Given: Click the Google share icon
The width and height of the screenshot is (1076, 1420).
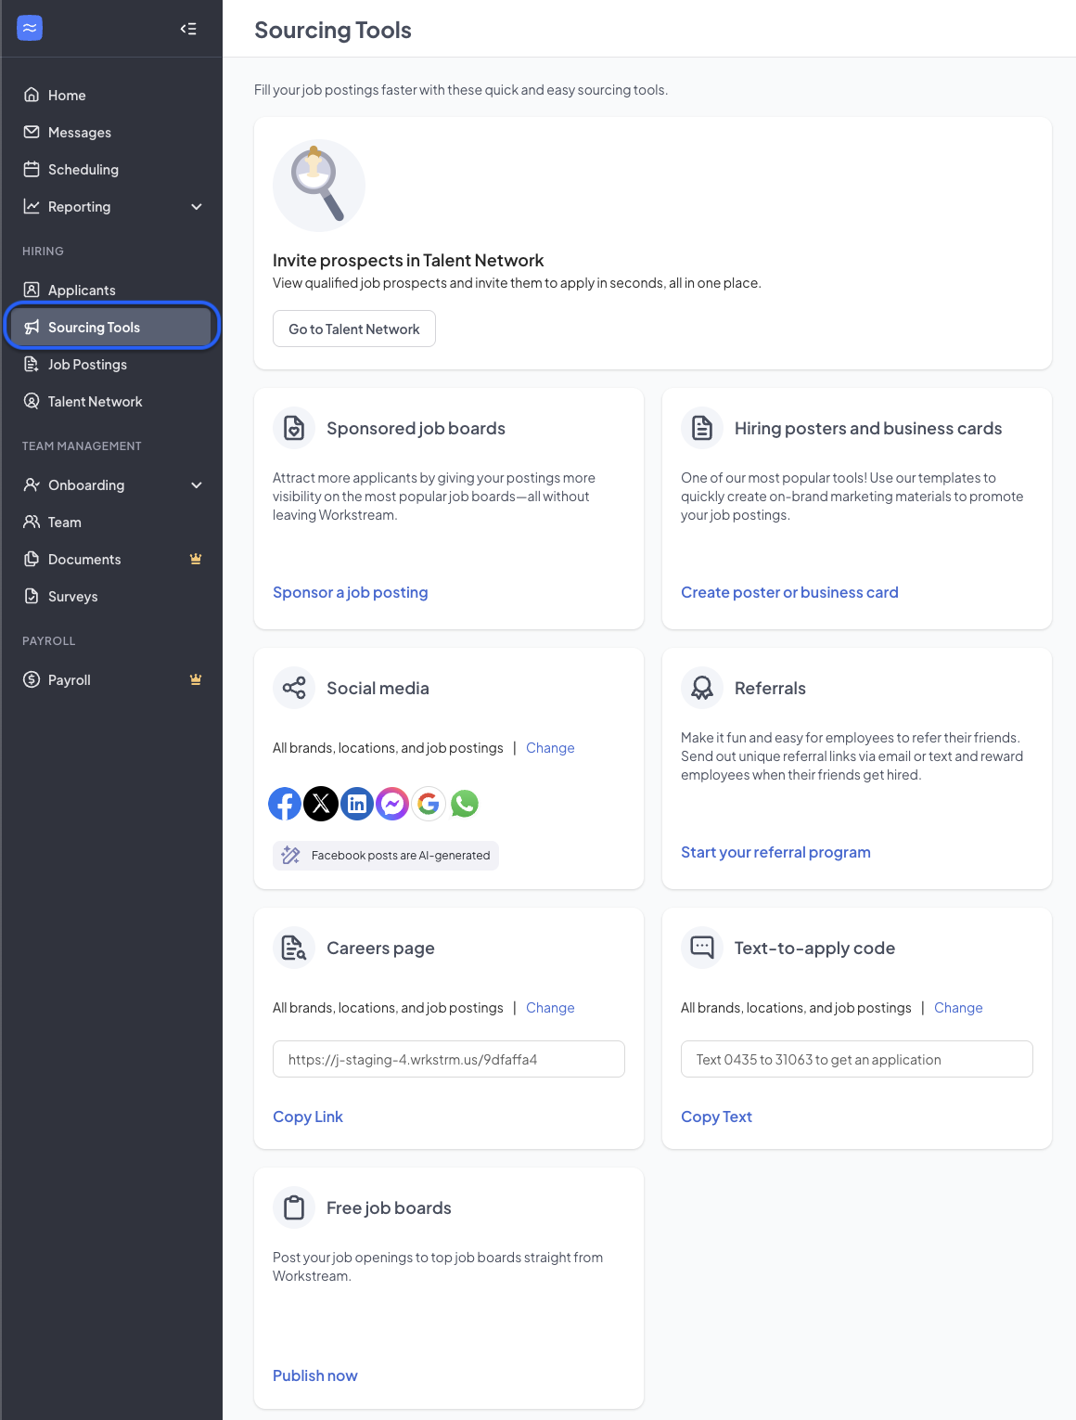Looking at the screenshot, I should point(429,804).
